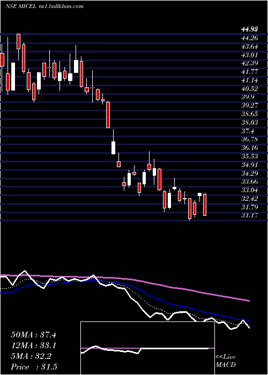Image resolution: width=268 pixels, height=375 pixels.
Task: Select the 33.66 price axis label
Action: 250,182
